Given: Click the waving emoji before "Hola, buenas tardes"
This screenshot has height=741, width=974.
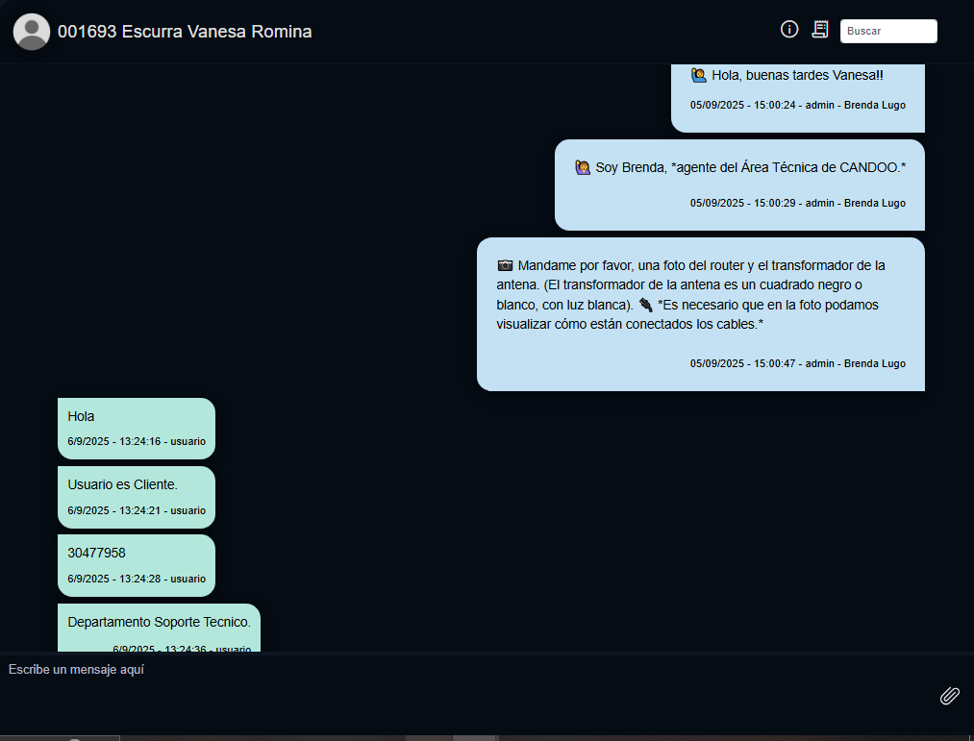Looking at the screenshot, I should pyautogui.click(x=699, y=75).
